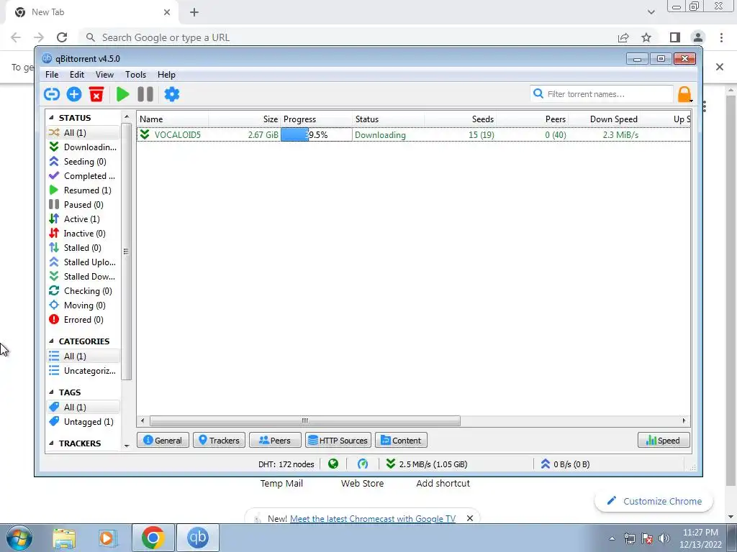Open the Content tab

pyautogui.click(x=401, y=441)
